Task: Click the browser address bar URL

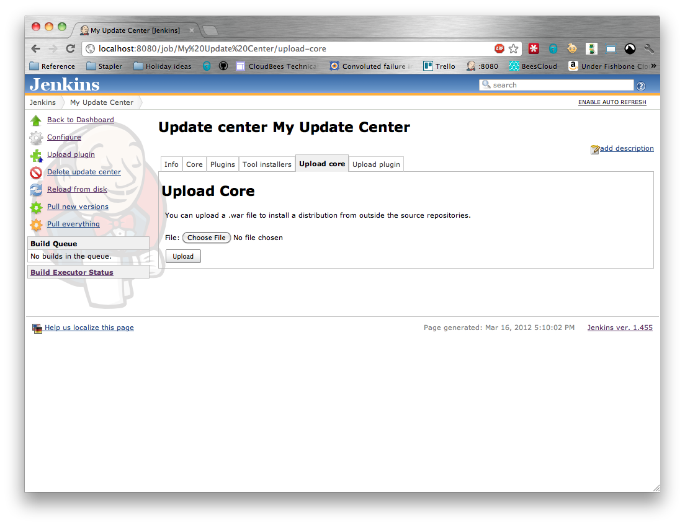Action: point(212,48)
